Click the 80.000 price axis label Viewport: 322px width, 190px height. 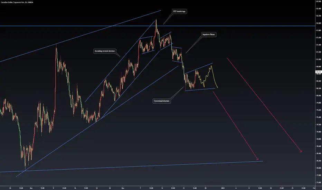[x=319, y=95]
